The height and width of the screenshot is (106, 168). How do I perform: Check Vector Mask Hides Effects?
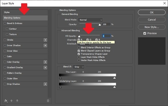79,60
